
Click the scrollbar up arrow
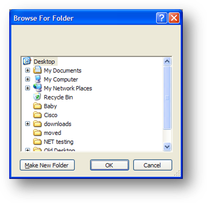coord(167,61)
